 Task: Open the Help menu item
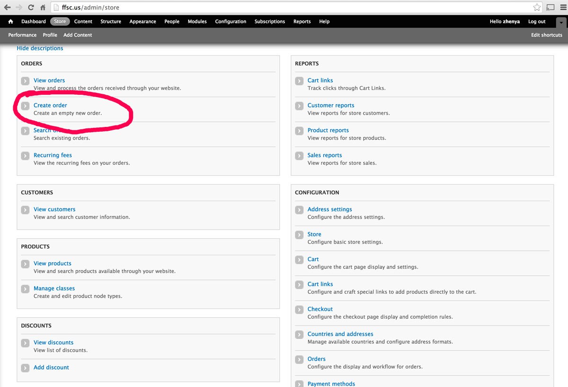pos(324,21)
